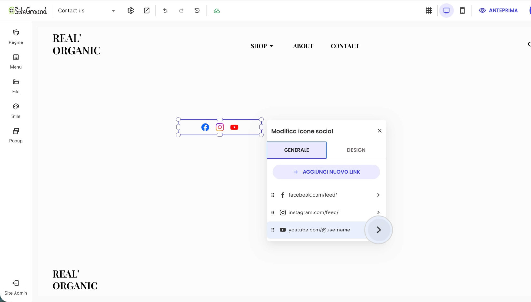The width and height of the screenshot is (531, 302).
Task: Click drag handle of youtube link row
Action: (273, 230)
